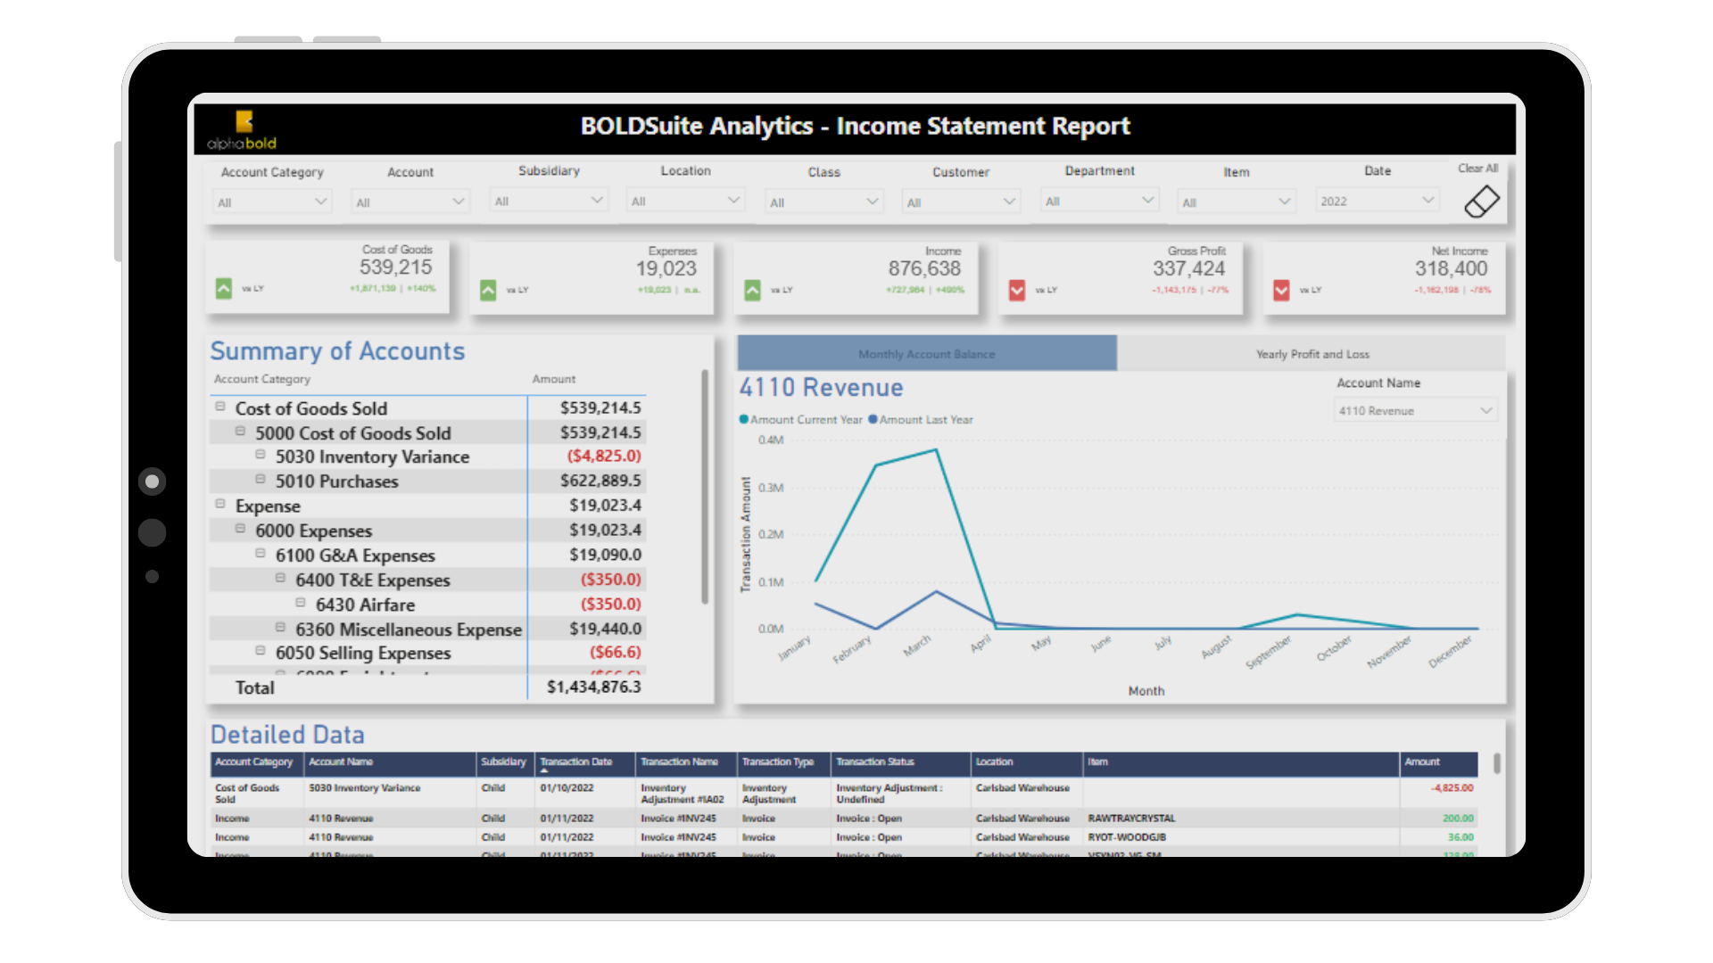Open the Location filter dropdown

(685, 202)
